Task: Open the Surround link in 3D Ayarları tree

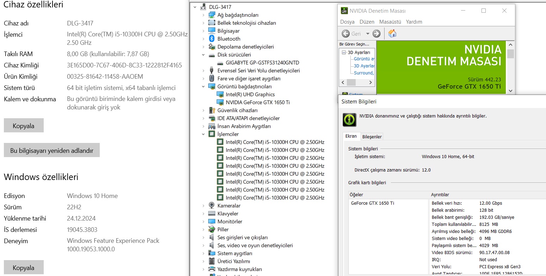Action: [x=364, y=73]
